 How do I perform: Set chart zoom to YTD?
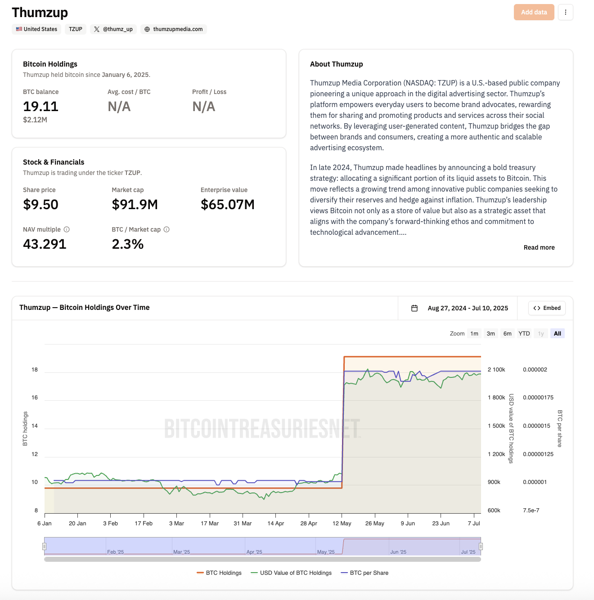click(524, 334)
